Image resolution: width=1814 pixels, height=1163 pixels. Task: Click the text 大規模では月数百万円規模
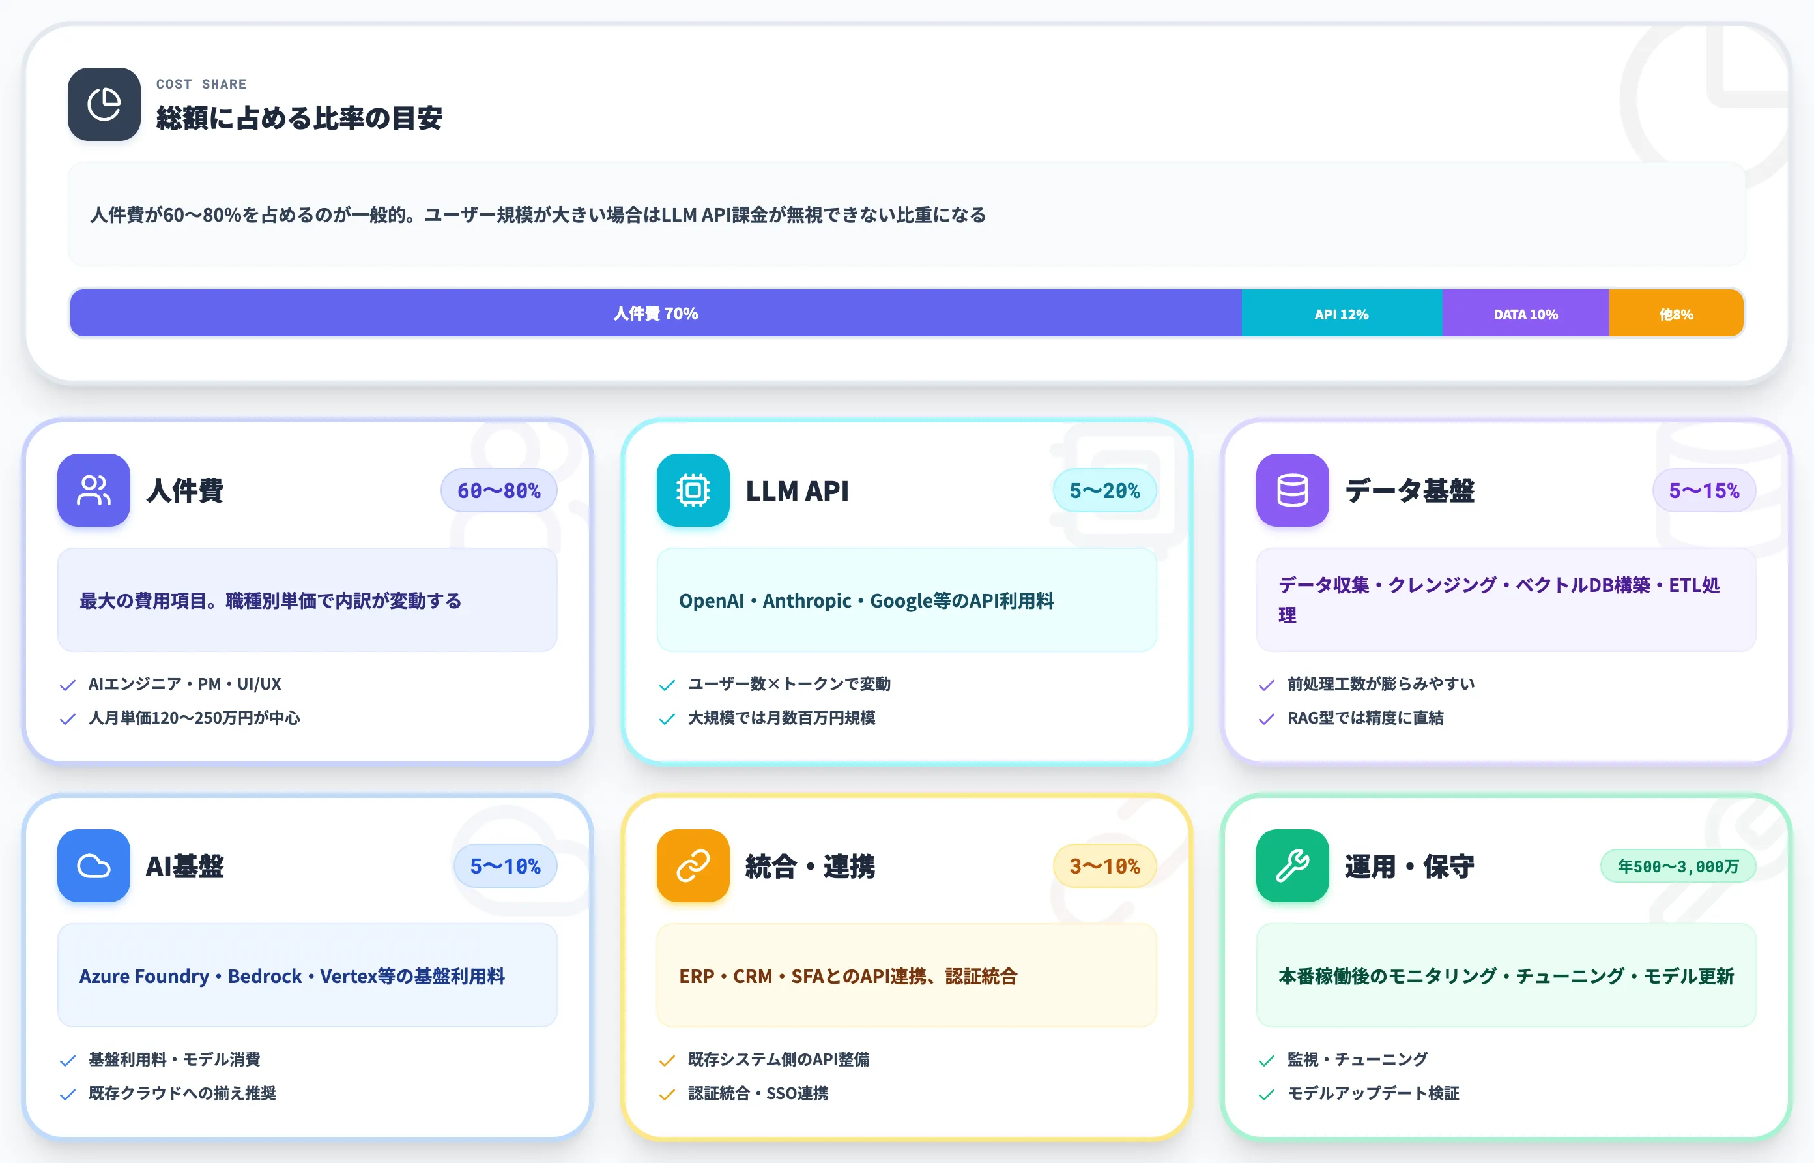tap(782, 718)
